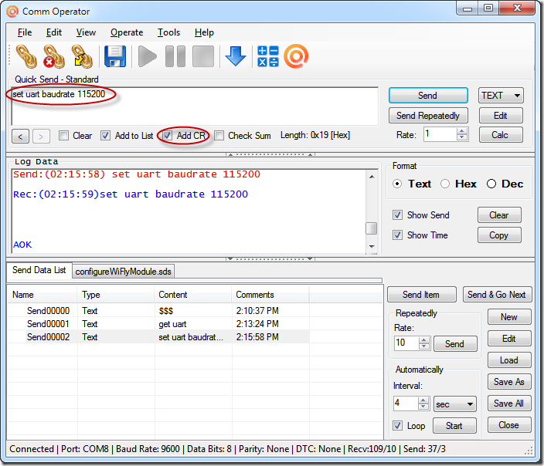
Task: Select the Send00000 row
Action: (158, 311)
